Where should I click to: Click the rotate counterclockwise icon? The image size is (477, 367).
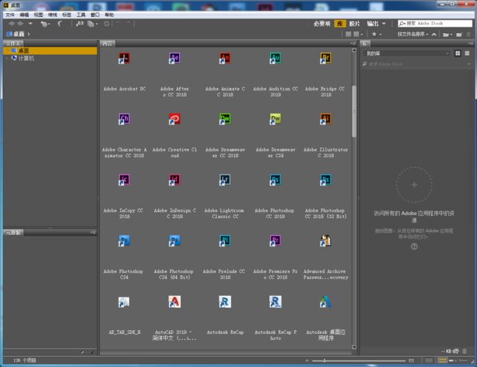click(118, 23)
